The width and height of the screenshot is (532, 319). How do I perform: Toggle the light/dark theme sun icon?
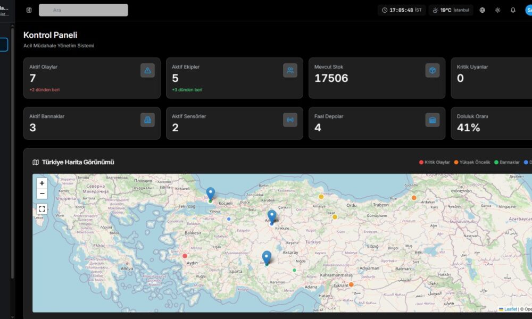coord(497,10)
